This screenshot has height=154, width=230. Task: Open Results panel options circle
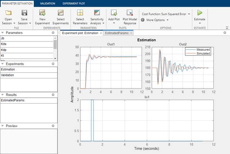point(53,95)
